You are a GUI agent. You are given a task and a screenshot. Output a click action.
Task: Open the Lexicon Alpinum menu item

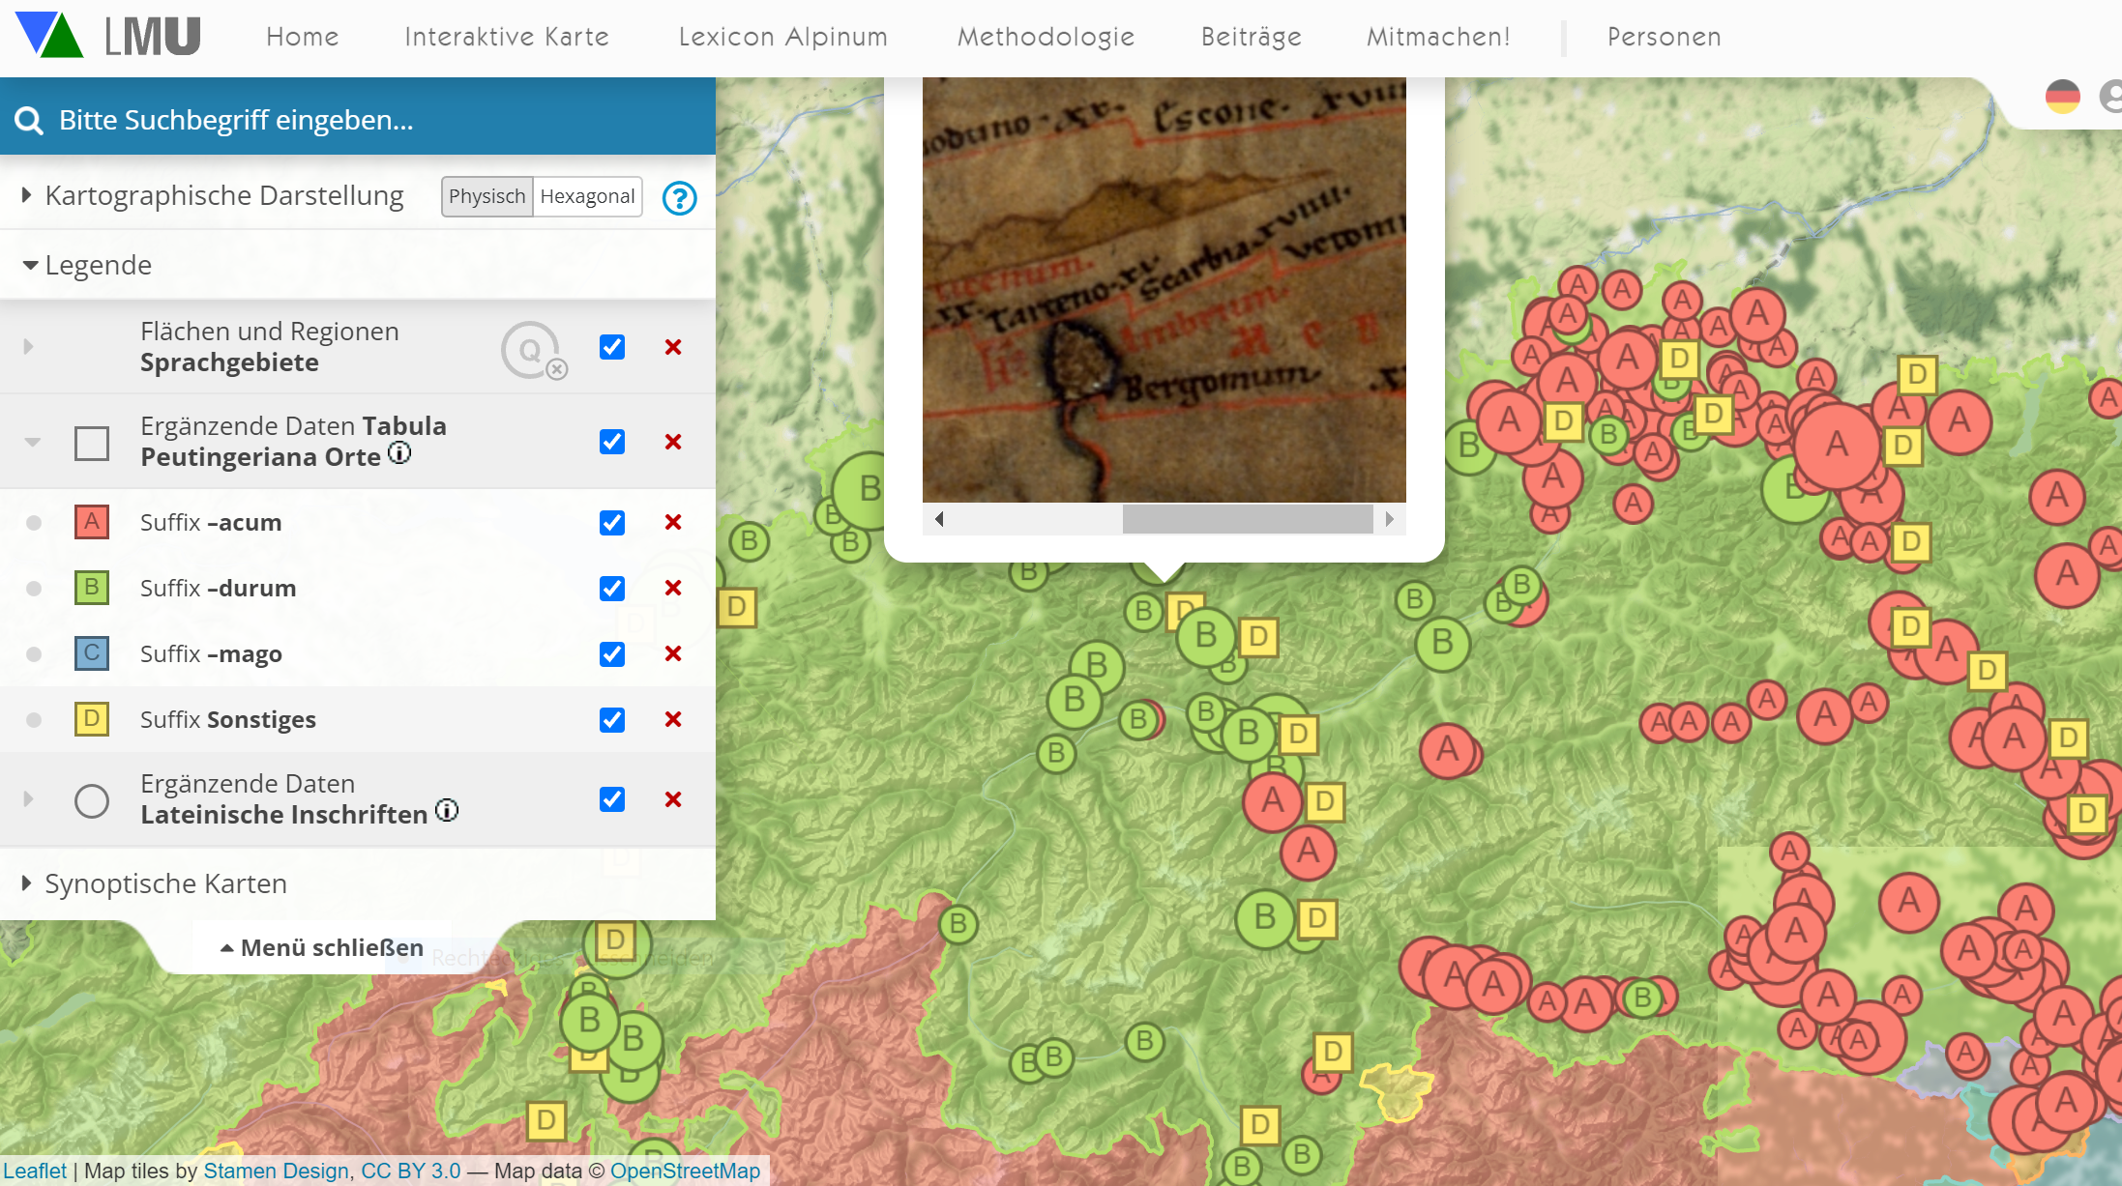(x=782, y=37)
